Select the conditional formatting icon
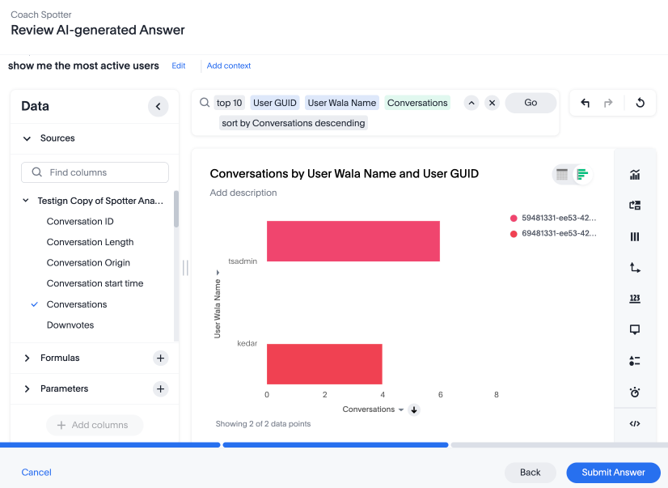The height and width of the screenshot is (488, 668). pos(635,360)
